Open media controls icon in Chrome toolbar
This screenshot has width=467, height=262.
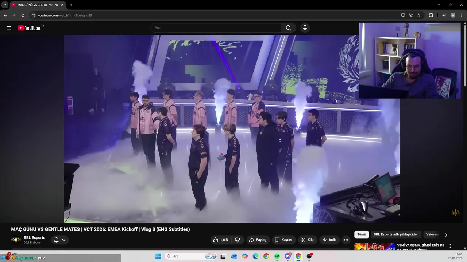[444, 15]
